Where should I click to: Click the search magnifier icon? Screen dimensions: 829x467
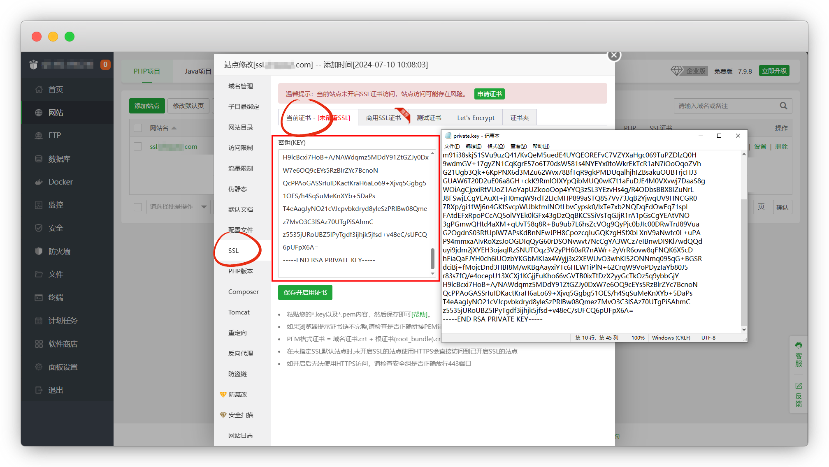[x=783, y=106]
